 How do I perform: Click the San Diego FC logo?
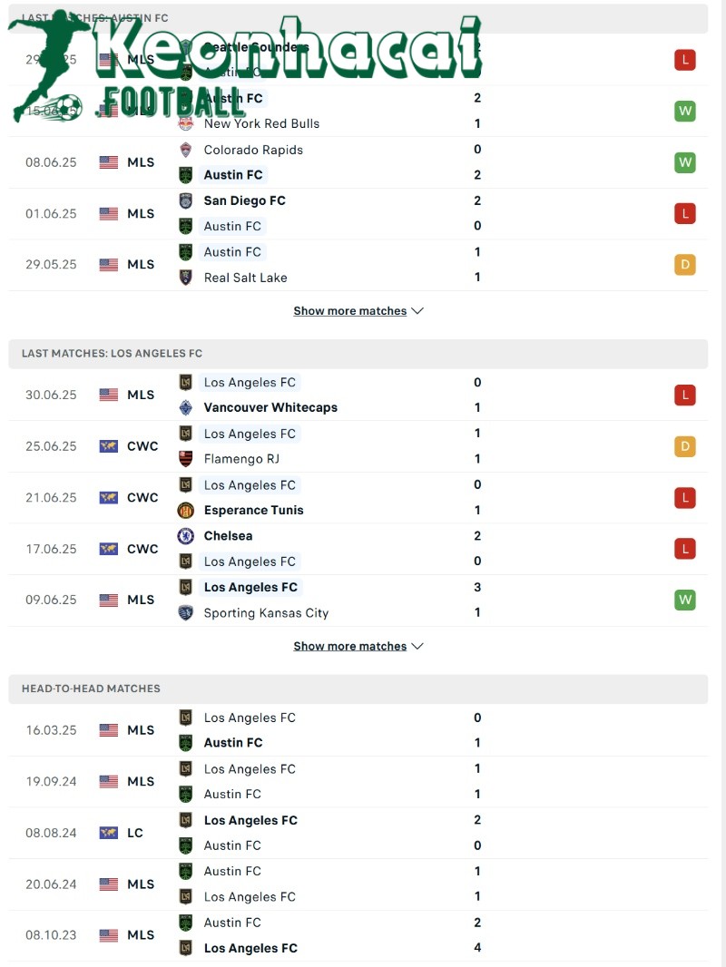(185, 200)
